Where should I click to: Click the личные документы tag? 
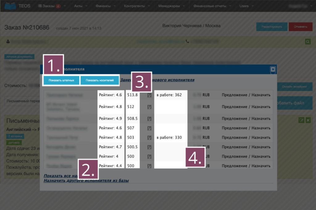point(19,57)
